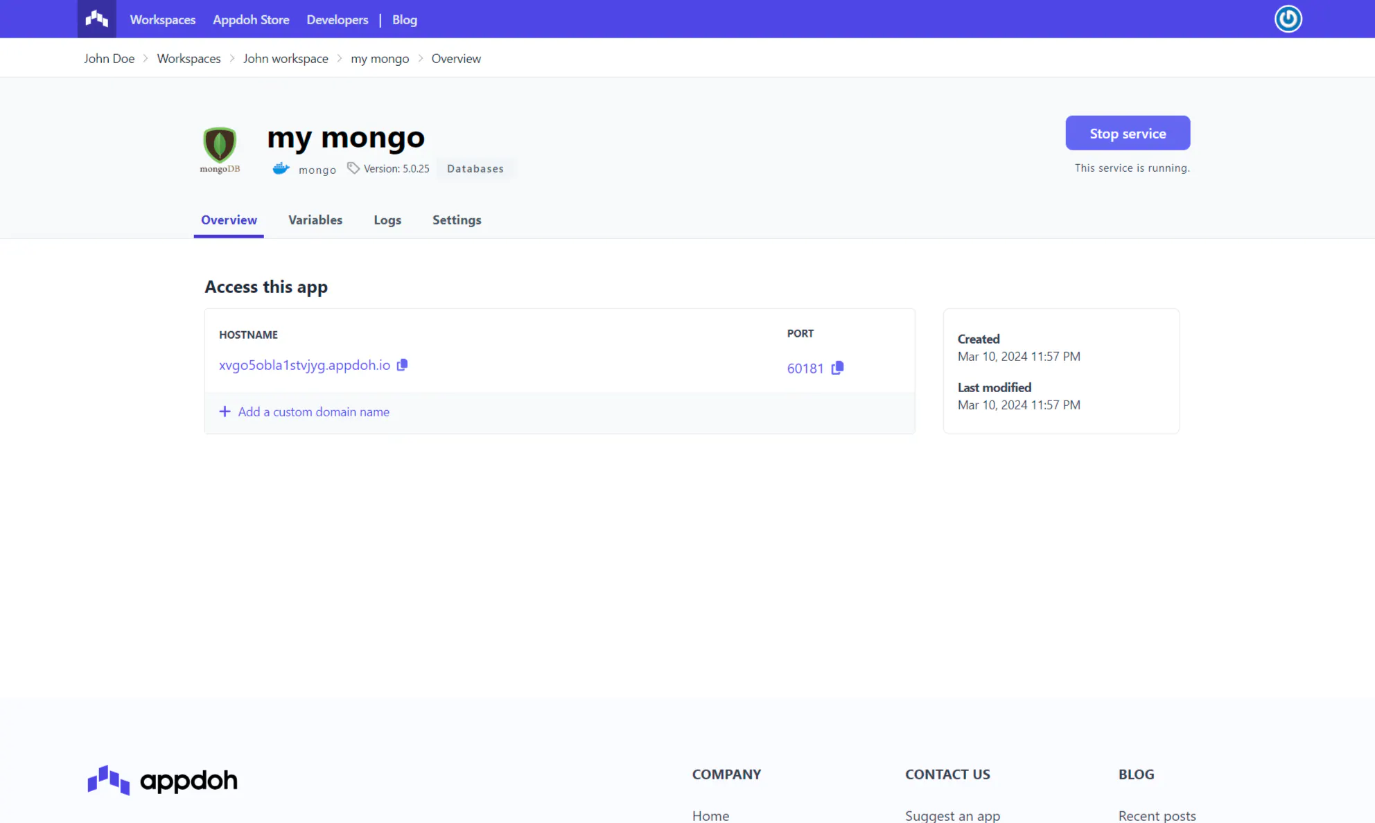Add a custom domain name
The height and width of the screenshot is (823, 1375).
pyautogui.click(x=313, y=411)
